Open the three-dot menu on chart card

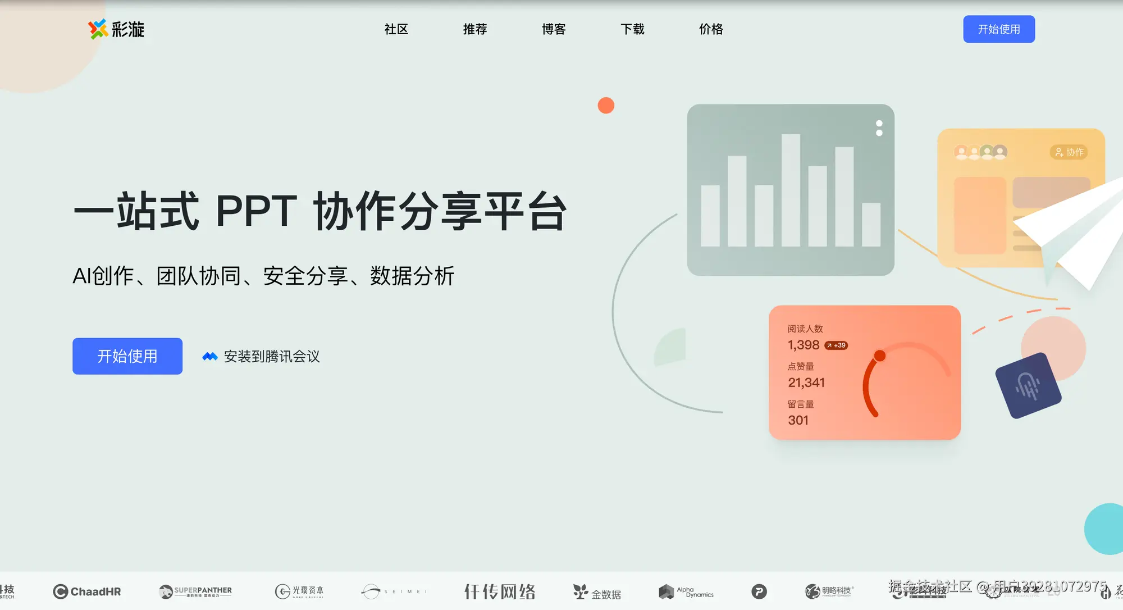(x=879, y=128)
